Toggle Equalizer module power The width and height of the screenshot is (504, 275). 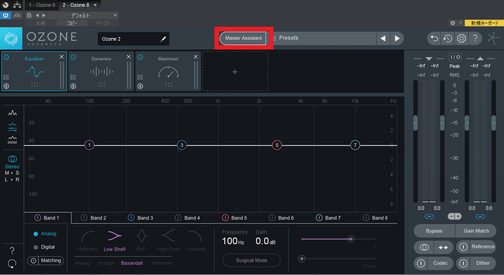point(6,57)
